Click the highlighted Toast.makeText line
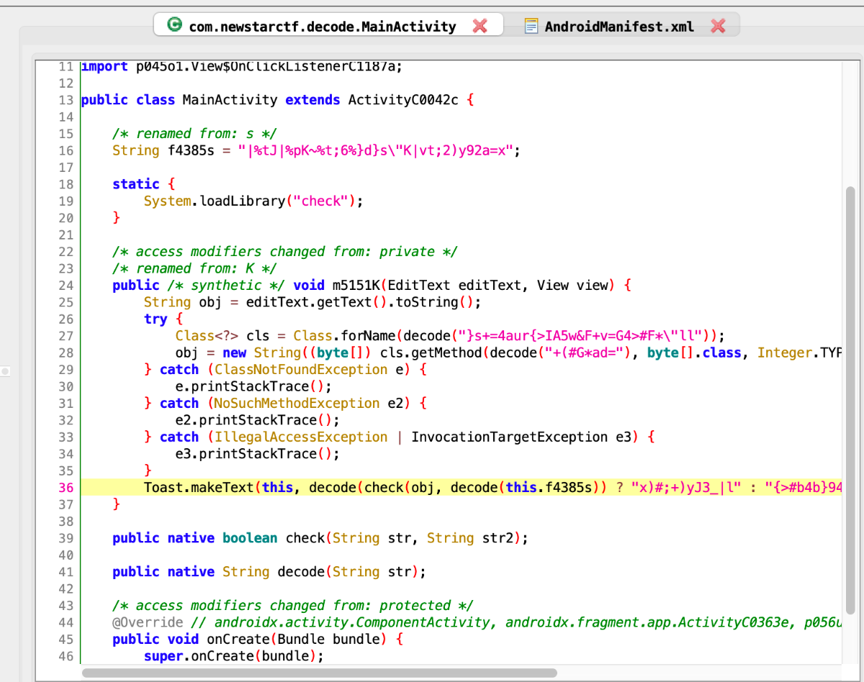Screen dimensions: 864x682 click(461, 487)
